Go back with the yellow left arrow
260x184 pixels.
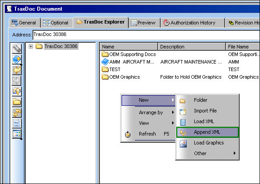click(x=17, y=70)
